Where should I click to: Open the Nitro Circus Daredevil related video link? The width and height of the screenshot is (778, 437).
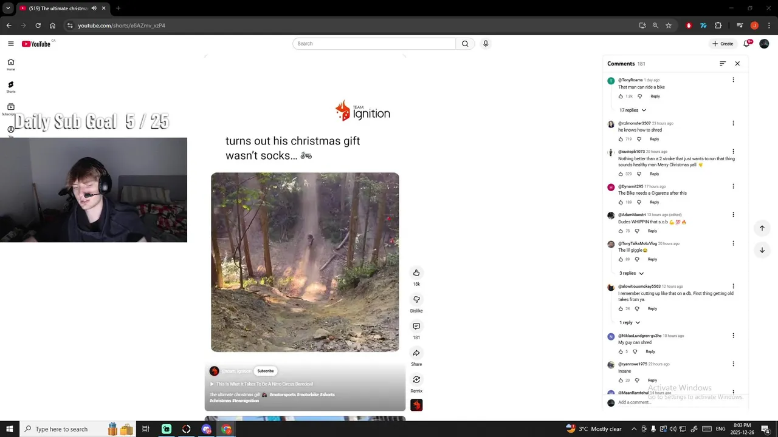point(261,384)
